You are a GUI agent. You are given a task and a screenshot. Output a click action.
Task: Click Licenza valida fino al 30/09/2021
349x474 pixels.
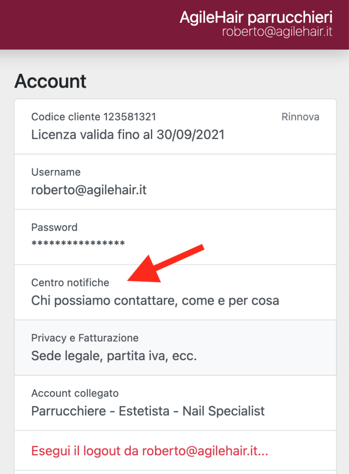128,135
